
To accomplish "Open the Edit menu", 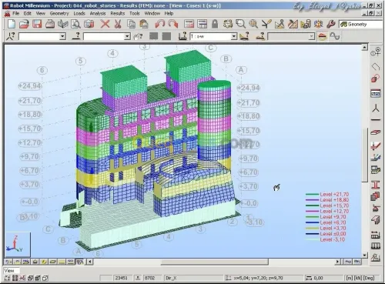I will pos(28,13).
